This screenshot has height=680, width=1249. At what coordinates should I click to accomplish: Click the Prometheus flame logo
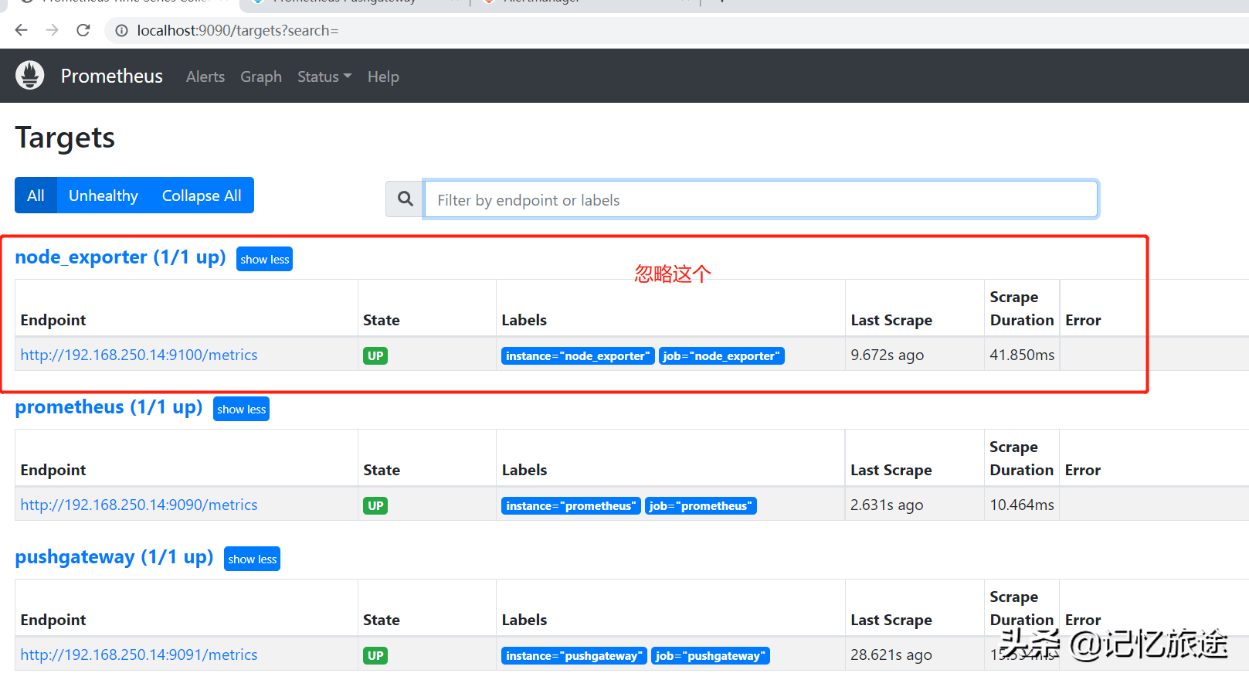click(x=29, y=76)
